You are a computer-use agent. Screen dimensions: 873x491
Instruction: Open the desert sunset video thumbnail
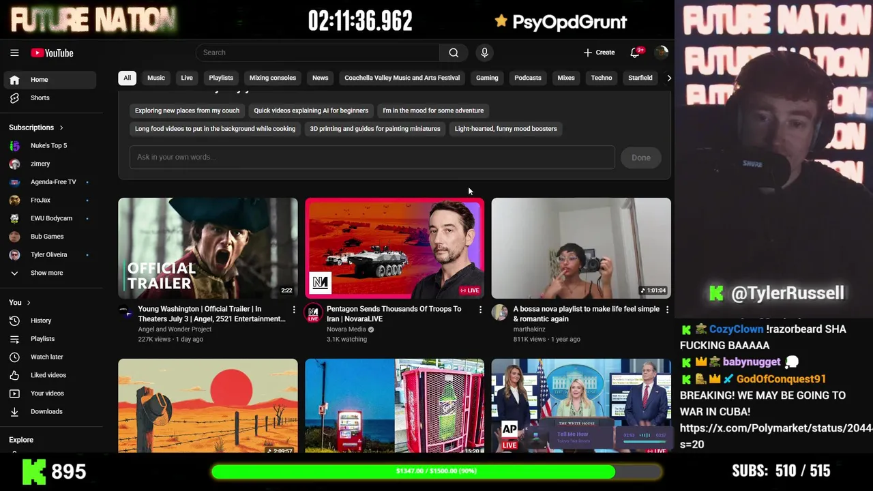click(208, 406)
